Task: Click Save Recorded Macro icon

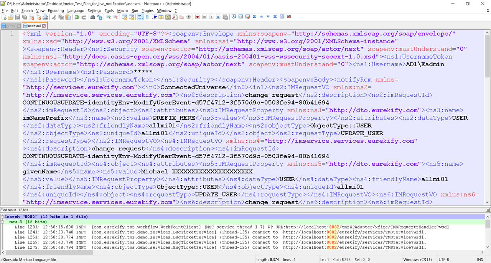Action: click(225, 17)
